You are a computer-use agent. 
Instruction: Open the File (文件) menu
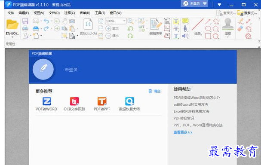click(x=11, y=13)
